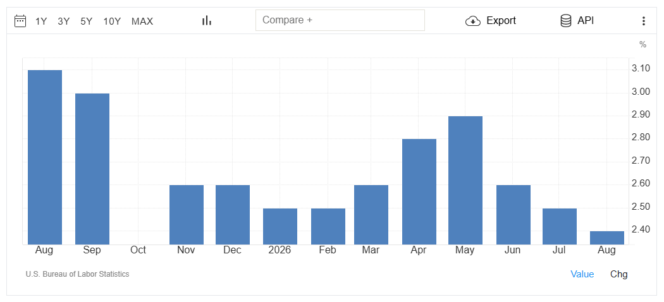Click the Feb x-axis label
This screenshot has height=302, width=664.
tap(328, 250)
